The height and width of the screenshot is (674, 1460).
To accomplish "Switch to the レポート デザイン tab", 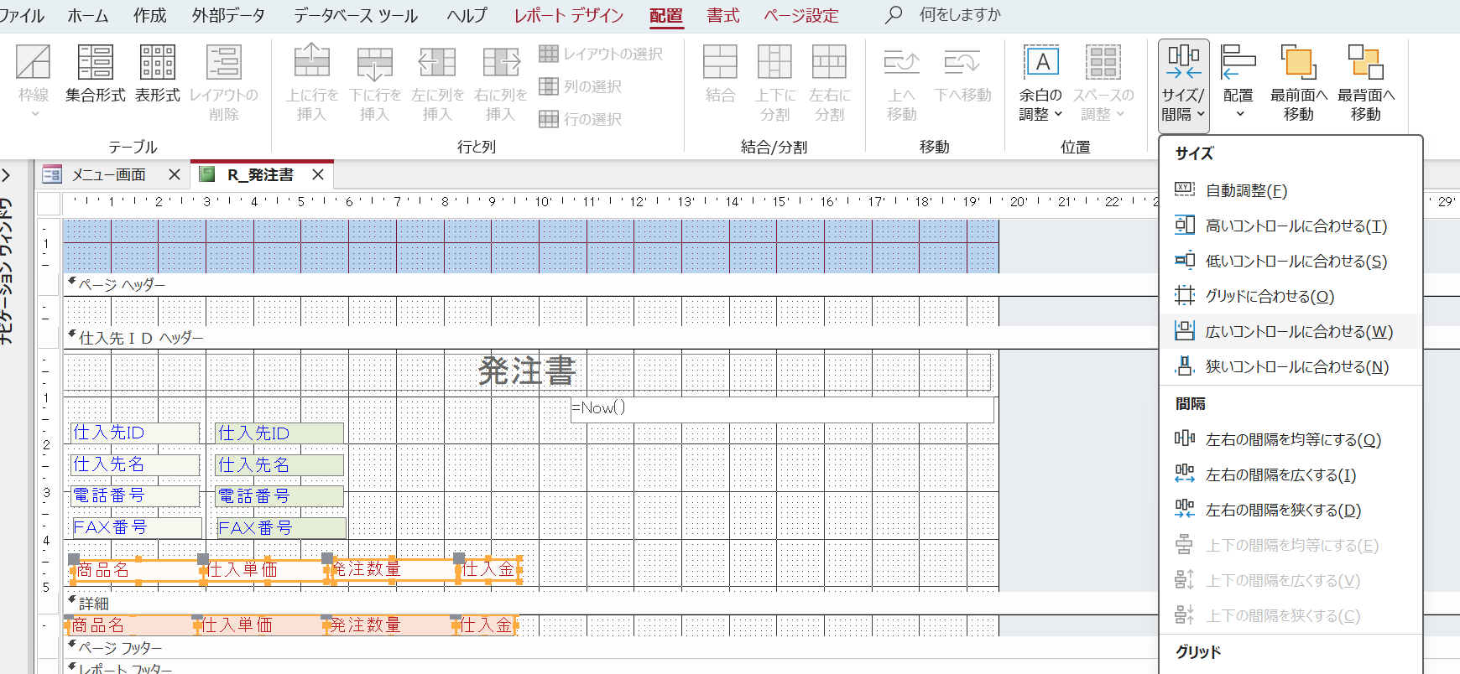I will tap(568, 15).
